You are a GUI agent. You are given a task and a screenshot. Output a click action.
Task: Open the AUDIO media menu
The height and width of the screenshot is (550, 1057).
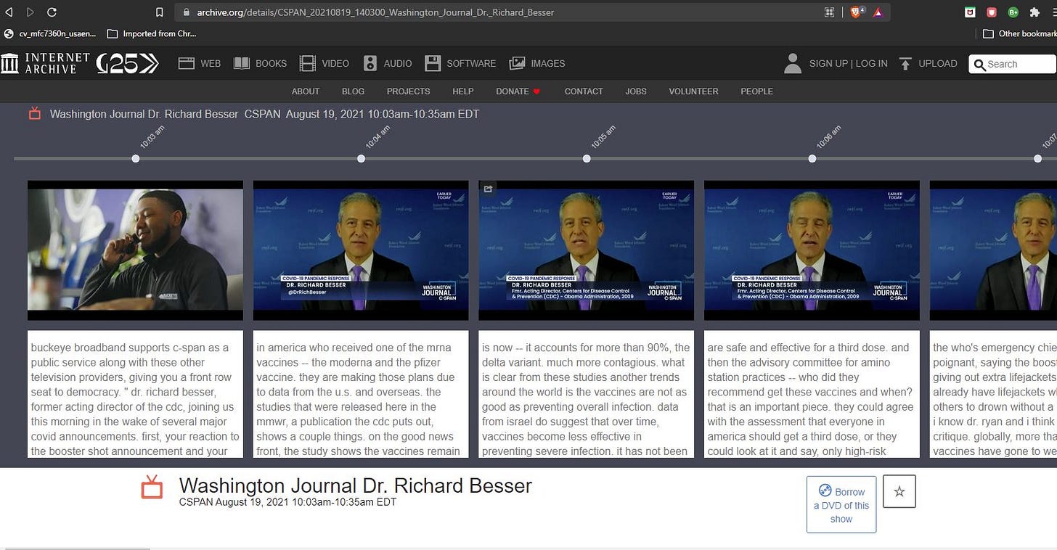388,64
